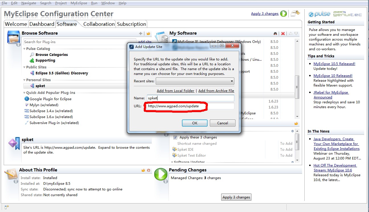Click the lifebuoy help icon in About This Profile
Viewport: 369px width, 212px height.
(x=149, y=170)
